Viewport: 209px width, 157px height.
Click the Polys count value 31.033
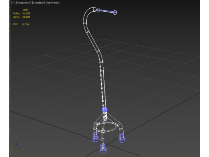pyautogui.click(x=26, y=14)
